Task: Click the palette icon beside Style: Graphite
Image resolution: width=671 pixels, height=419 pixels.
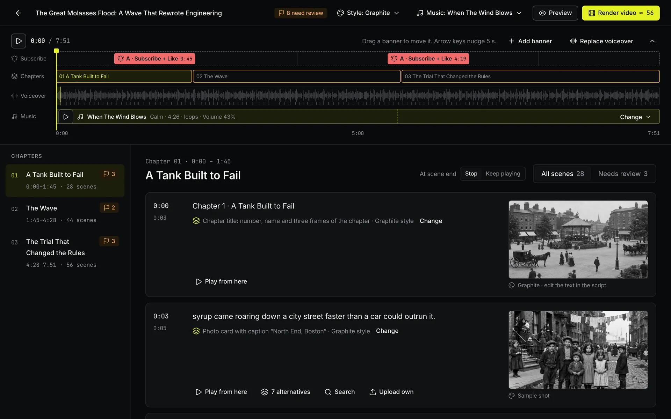Action: click(x=340, y=13)
